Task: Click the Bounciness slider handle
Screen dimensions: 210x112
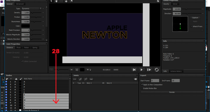Action: [x=34, y=22]
